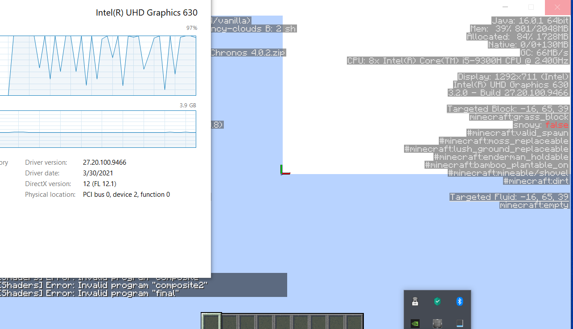This screenshot has height=329, width=573.
Task: Click the '#minecraft:valid_spawn' tag line
Action: pyautogui.click(x=518, y=133)
